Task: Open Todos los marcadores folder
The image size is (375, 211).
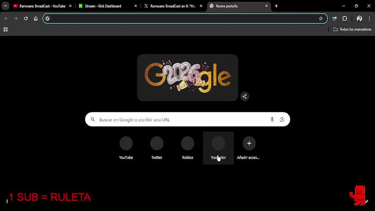Action: coord(352,29)
